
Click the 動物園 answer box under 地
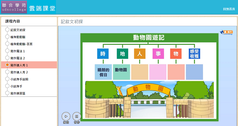tap(121, 72)
